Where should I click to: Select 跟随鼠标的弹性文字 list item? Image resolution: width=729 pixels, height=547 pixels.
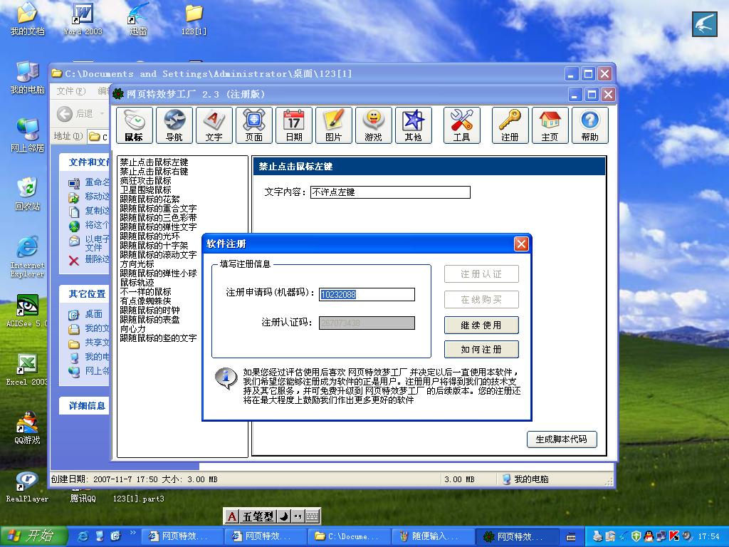pos(158,227)
